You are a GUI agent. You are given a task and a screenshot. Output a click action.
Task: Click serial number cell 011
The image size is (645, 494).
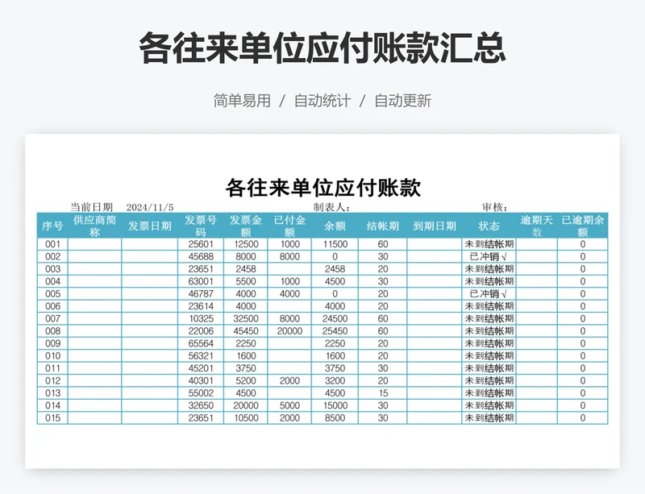[52, 368]
